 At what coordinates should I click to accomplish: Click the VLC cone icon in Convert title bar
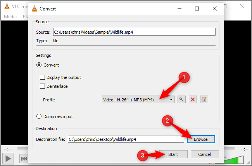[34, 9]
